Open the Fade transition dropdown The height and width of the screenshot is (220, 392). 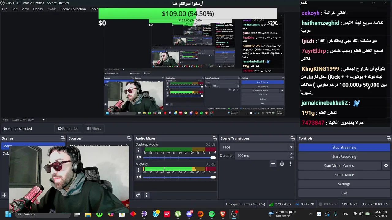click(x=257, y=147)
